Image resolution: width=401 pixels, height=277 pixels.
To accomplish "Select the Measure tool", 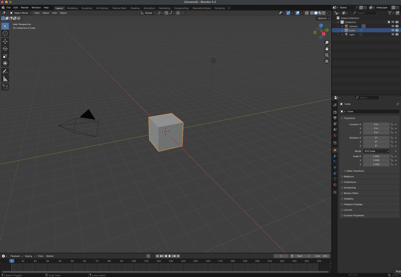I will 5,78.
